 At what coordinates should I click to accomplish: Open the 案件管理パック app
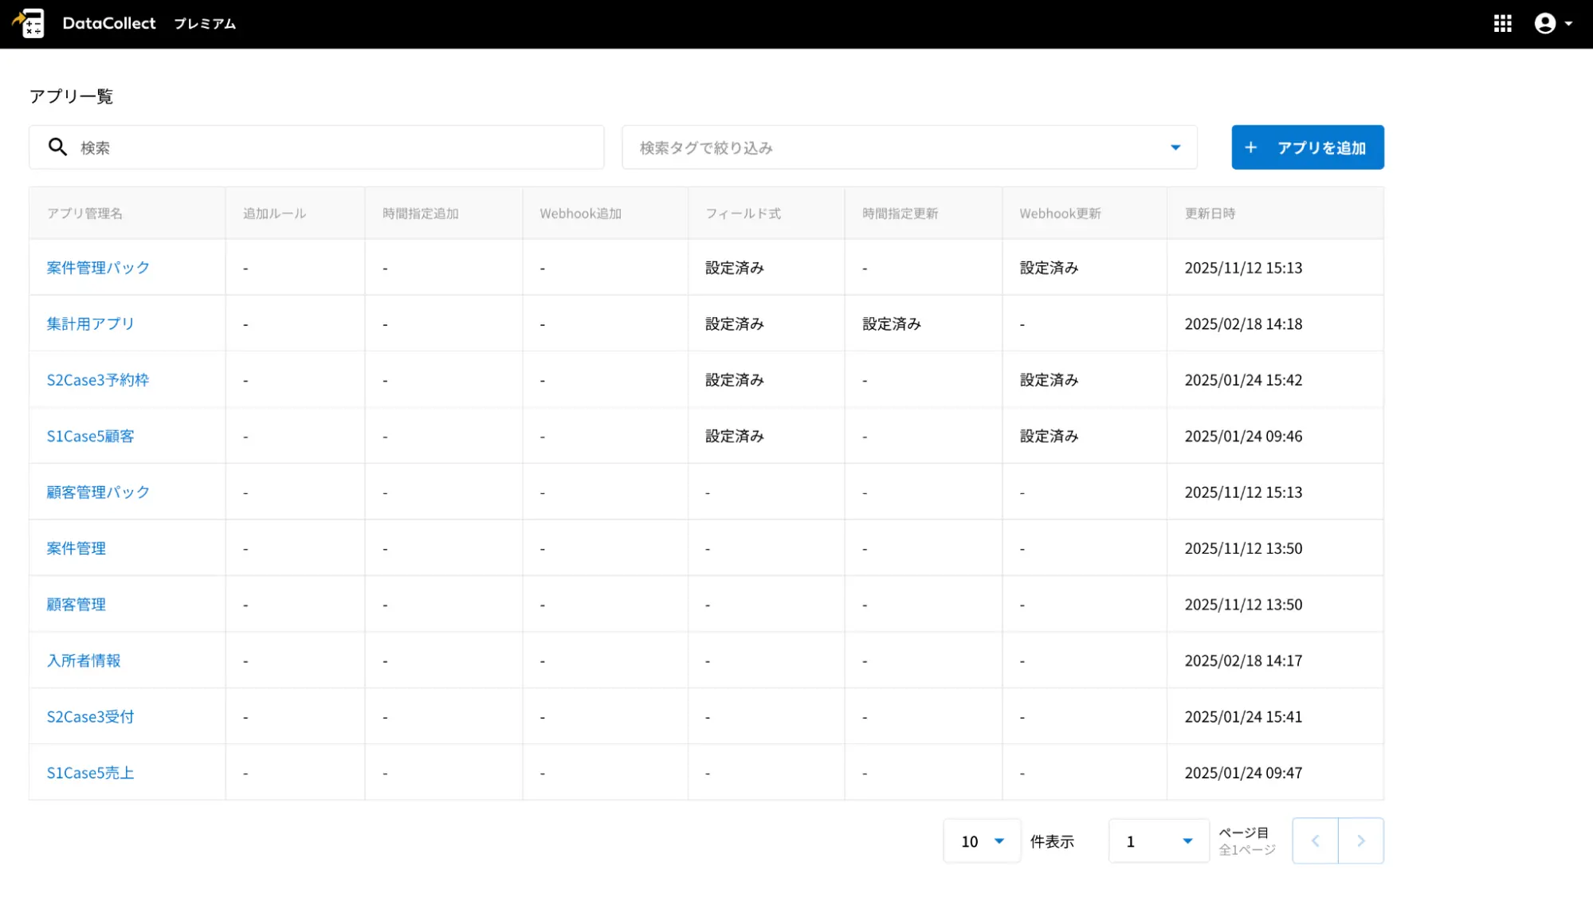[x=96, y=268]
